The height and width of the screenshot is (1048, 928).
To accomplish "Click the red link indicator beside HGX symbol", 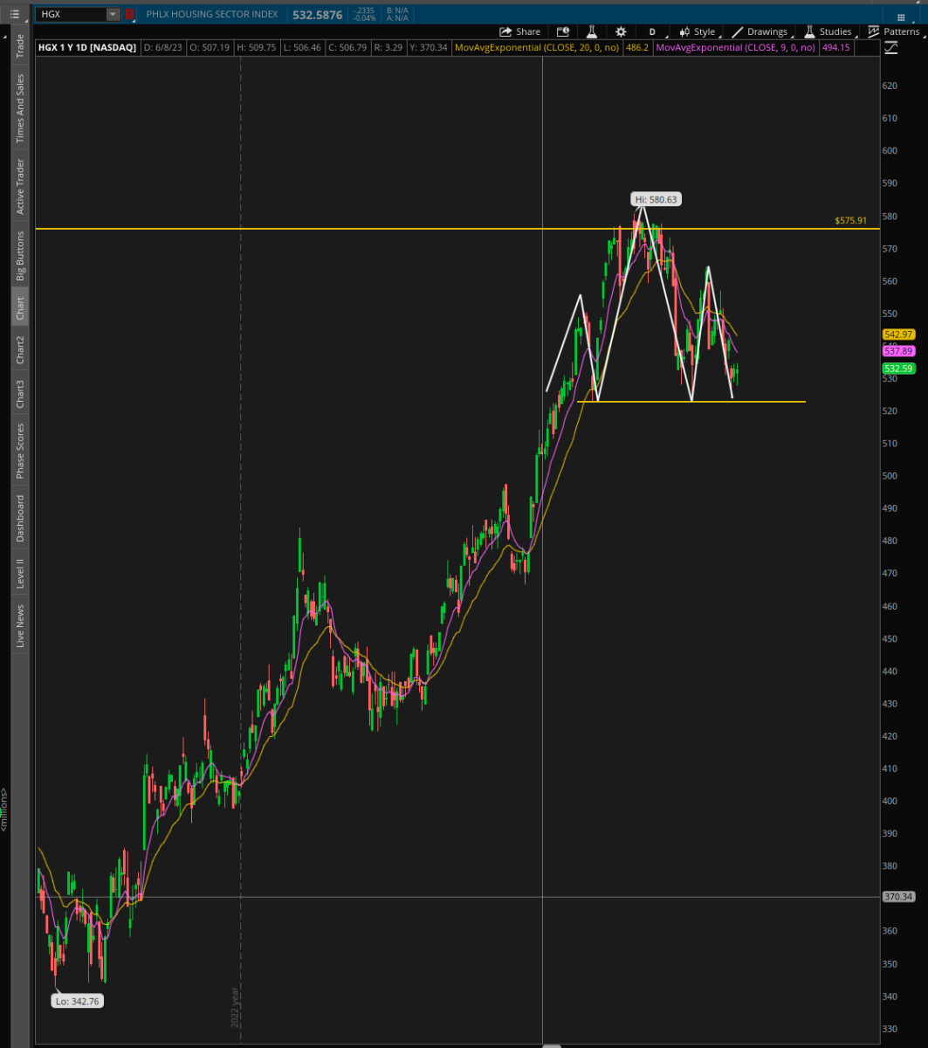I will click(130, 14).
